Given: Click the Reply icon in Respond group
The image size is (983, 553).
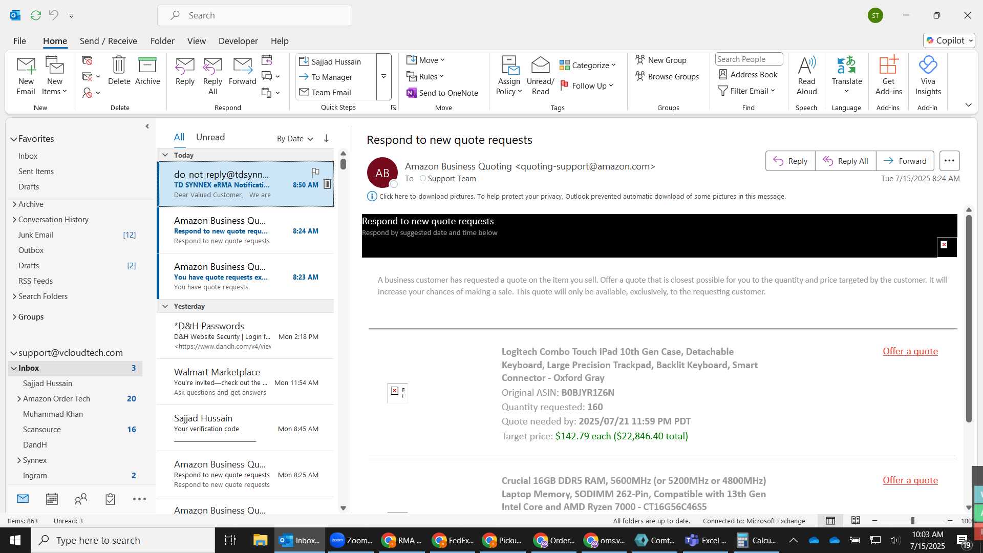Looking at the screenshot, I should [185, 71].
